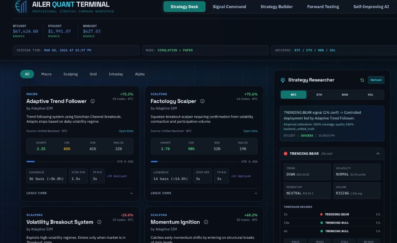Image resolution: width=397 pixels, height=243 pixels.
Task: Click the Strategy Researcher lightbulb icon
Action: (x=283, y=80)
